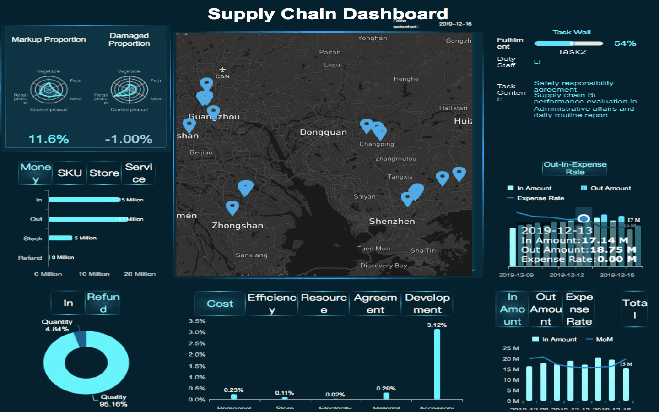The image size is (659, 412).
Task: Click the leftmost map pin above Changping
Action: point(367,126)
